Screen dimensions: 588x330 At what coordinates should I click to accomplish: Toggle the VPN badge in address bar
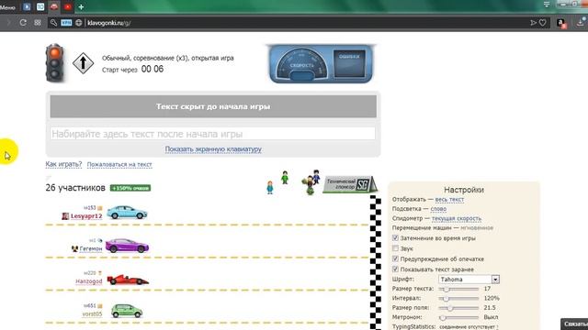pos(66,23)
